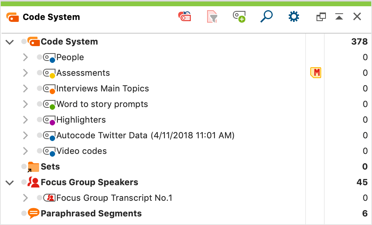Click the Video codes label

(x=82, y=151)
